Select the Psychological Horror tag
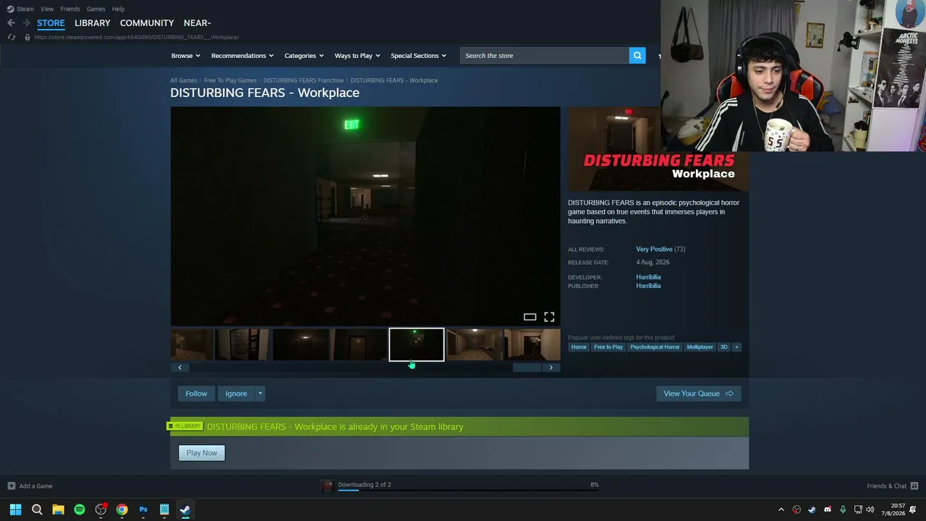The width and height of the screenshot is (926, 521). pos(655,347)
